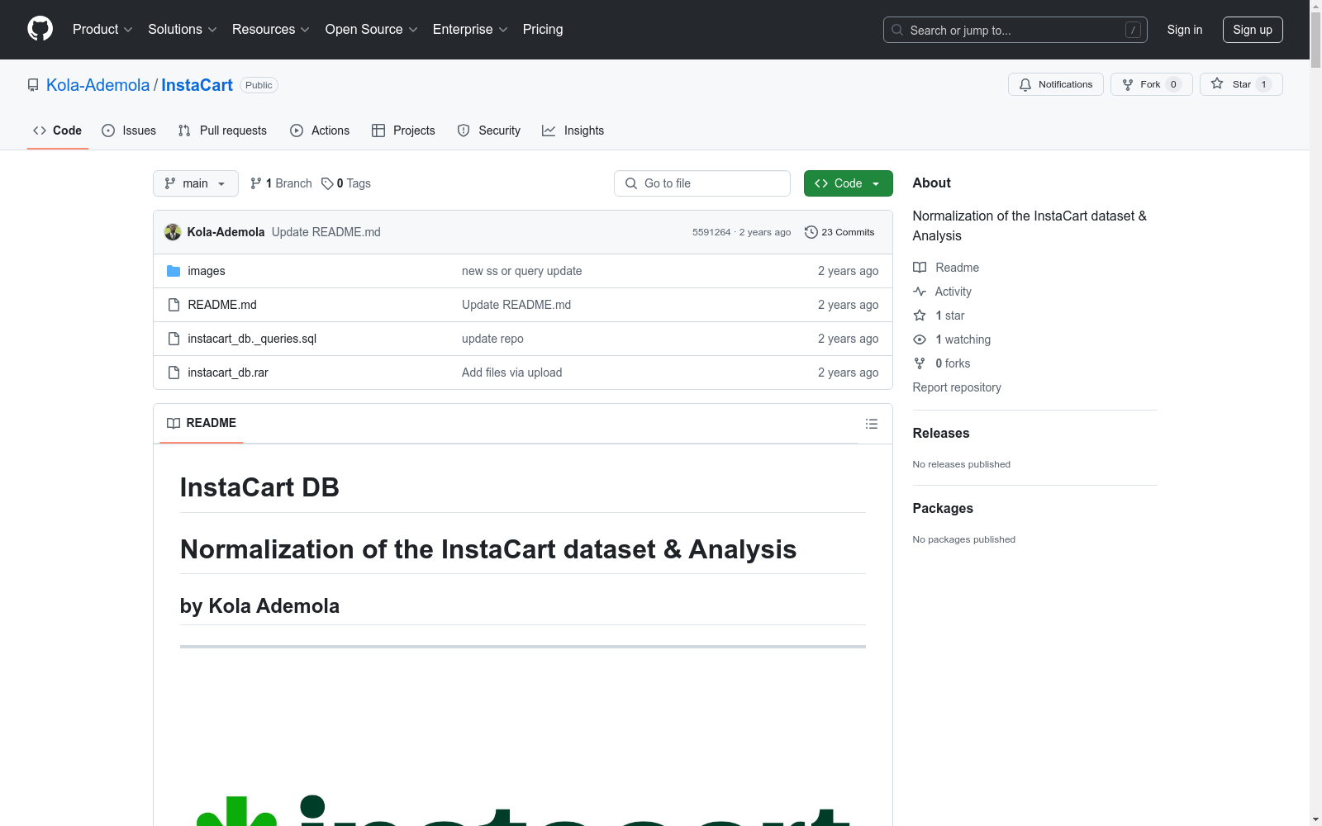Image resolution: width=1322 pixels, height=826 pixels.
Task: Open the README outline list icon
Action: click(872, 424)
